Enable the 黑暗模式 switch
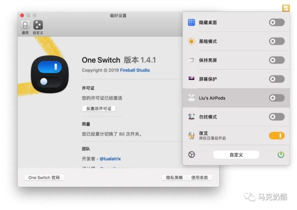 tap(277, 41)
